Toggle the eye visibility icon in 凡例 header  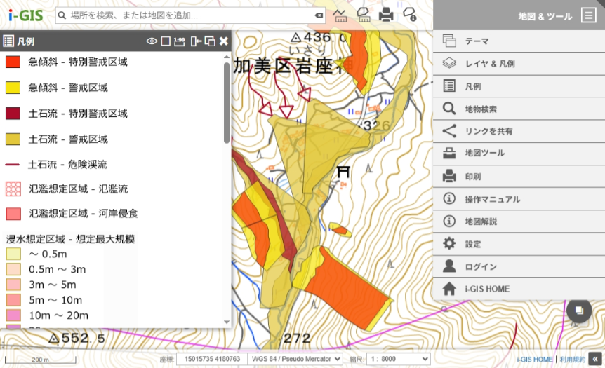coord(152,41)
